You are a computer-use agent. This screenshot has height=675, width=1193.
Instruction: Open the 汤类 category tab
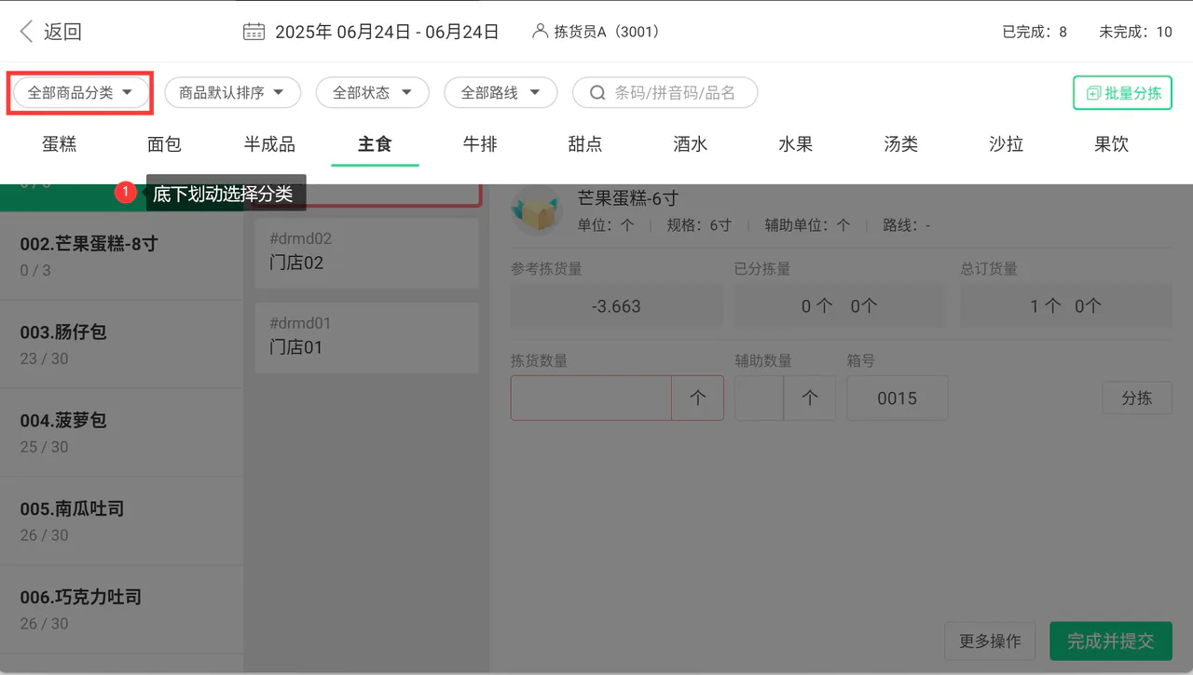click(902, 144)
